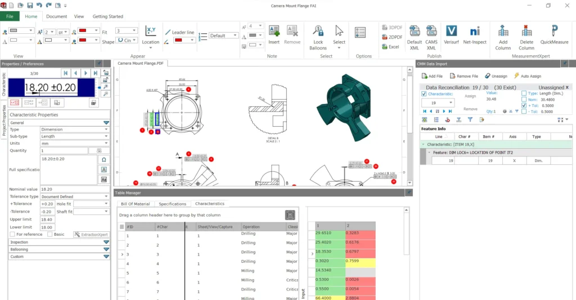
Task: Open the Net-Inspect publish tool
Action: (x=474, y=32)
